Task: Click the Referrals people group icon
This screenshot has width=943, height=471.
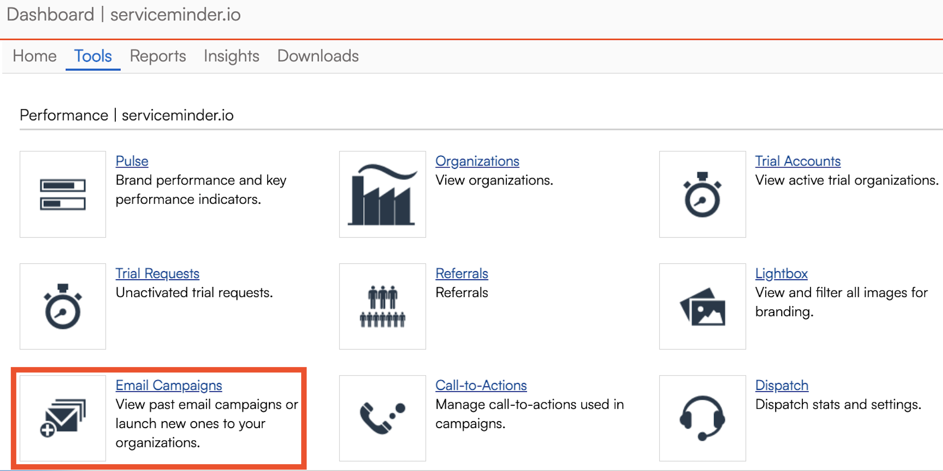Action: [382, 306]
